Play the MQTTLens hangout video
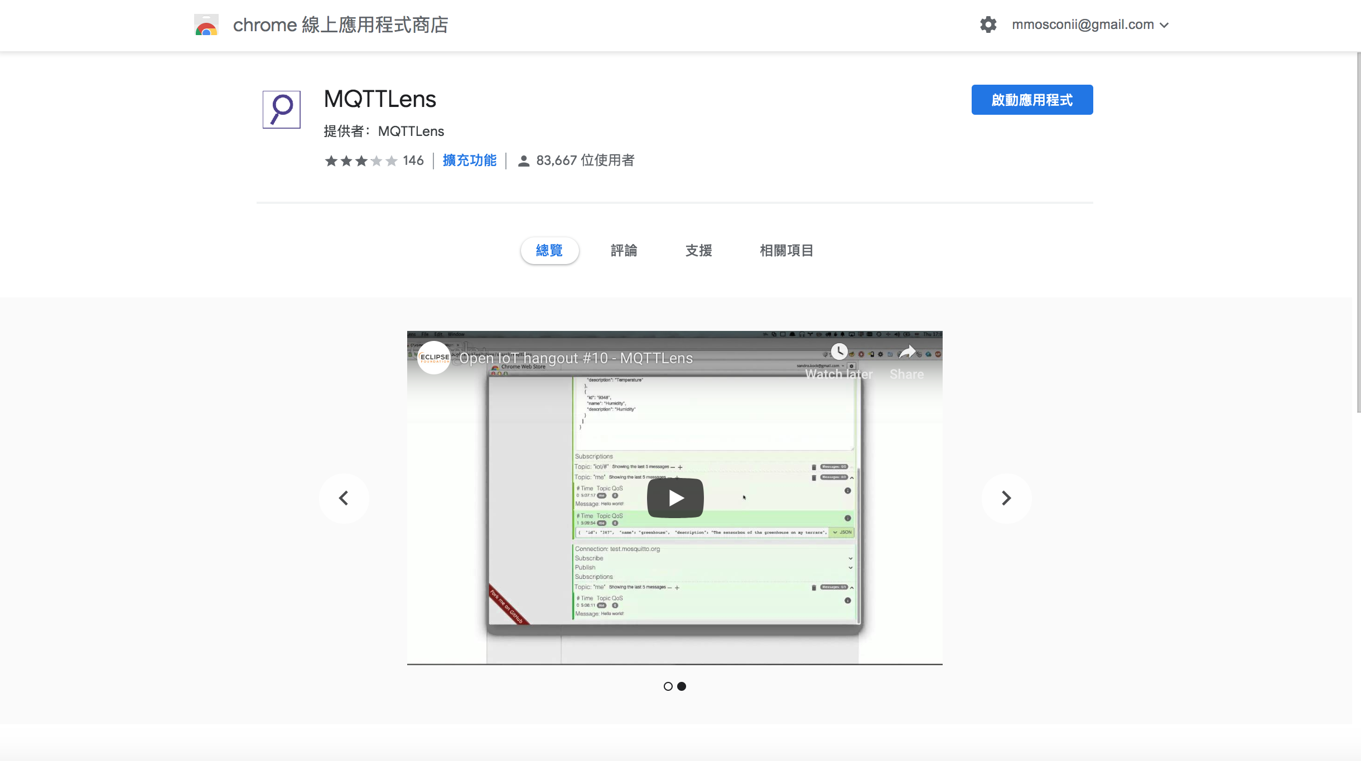 [x=675, y=498]
